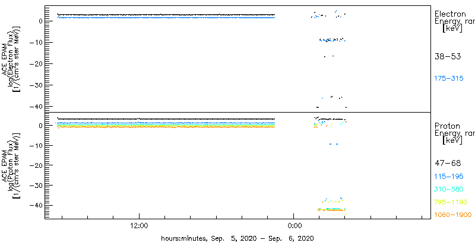Click the 'Proton' legend heading

pyautogui.click(x=448, y=126)
